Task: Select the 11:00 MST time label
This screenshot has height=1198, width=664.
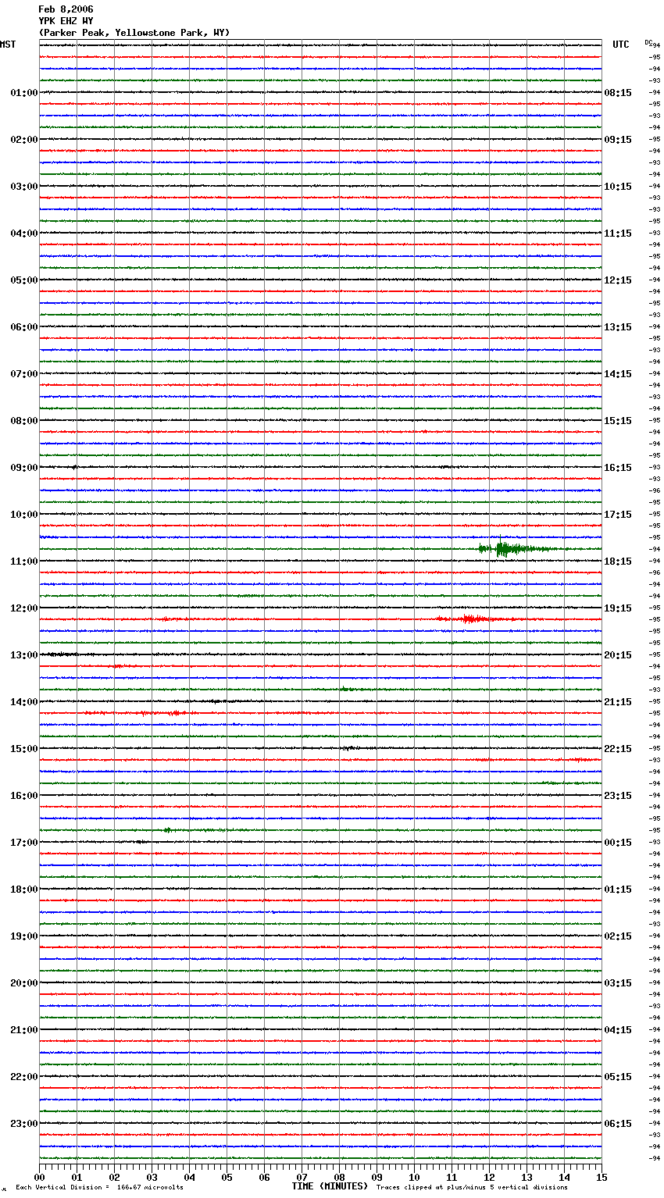Action: click(x=24, y=562)
